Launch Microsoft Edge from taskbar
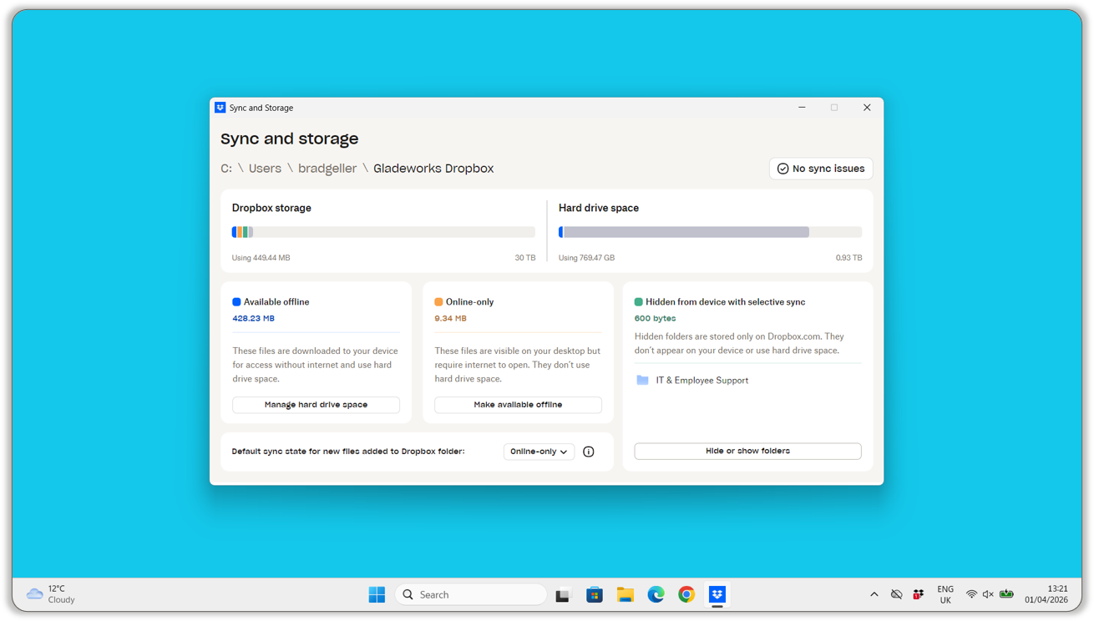The height and width of the screenshot is (621, 1094). point(656,594)
